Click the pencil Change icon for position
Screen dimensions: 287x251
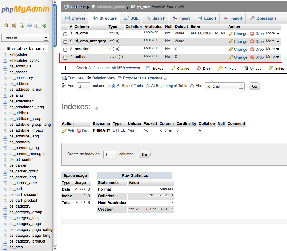tap(231, 49)
